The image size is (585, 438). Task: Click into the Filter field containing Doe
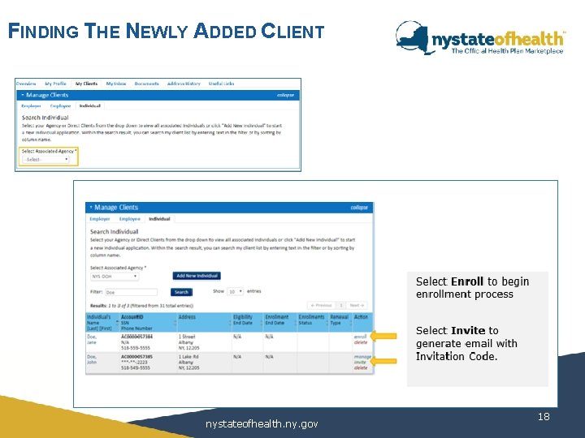click(132, 292)
